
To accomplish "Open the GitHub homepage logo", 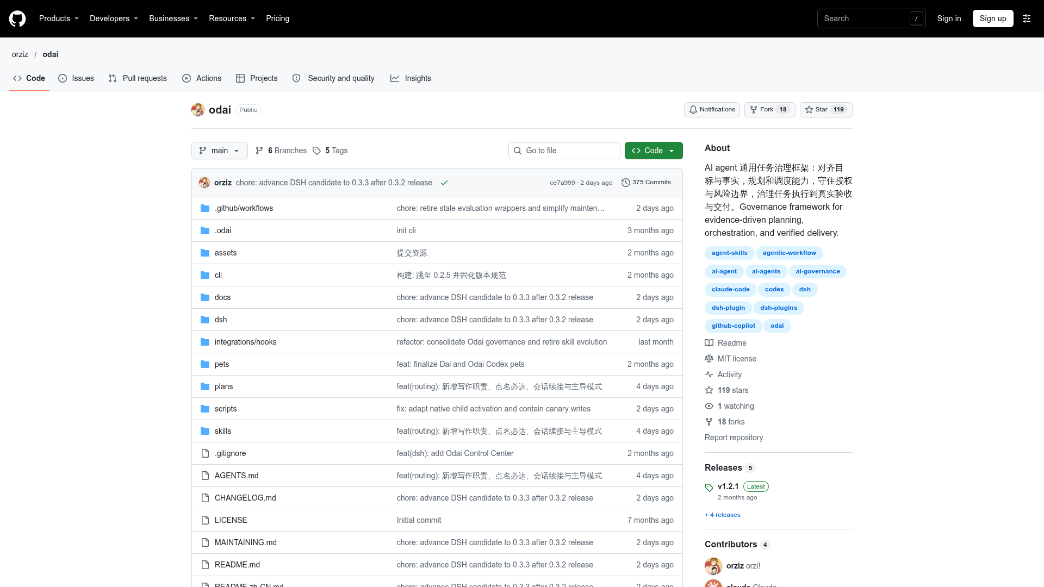I will [17, 18].
